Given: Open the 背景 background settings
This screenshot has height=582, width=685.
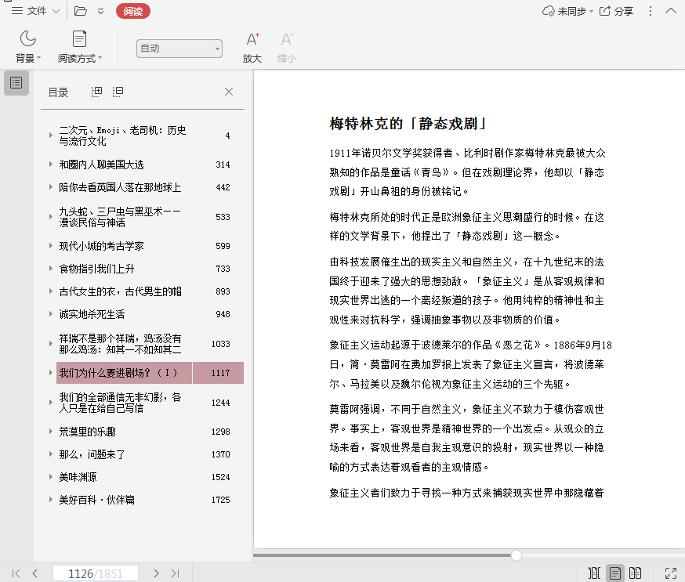Looking at the screenshot, I should (x=28, y=46).
